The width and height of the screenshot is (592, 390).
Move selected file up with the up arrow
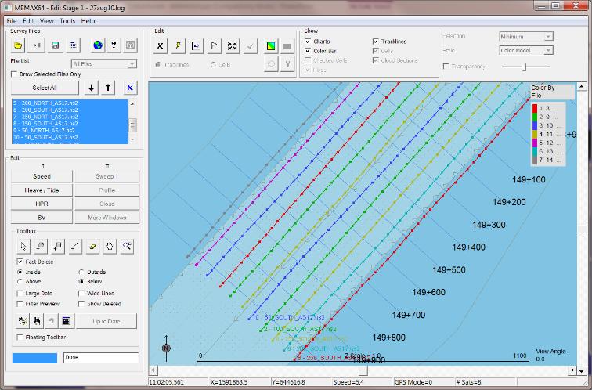click(x=108, y=88)
